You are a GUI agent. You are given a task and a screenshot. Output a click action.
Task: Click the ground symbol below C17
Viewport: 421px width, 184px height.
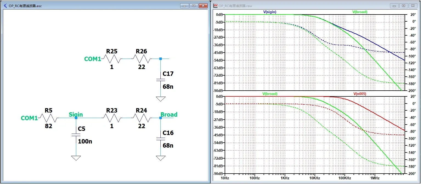[x=160, y=99]
